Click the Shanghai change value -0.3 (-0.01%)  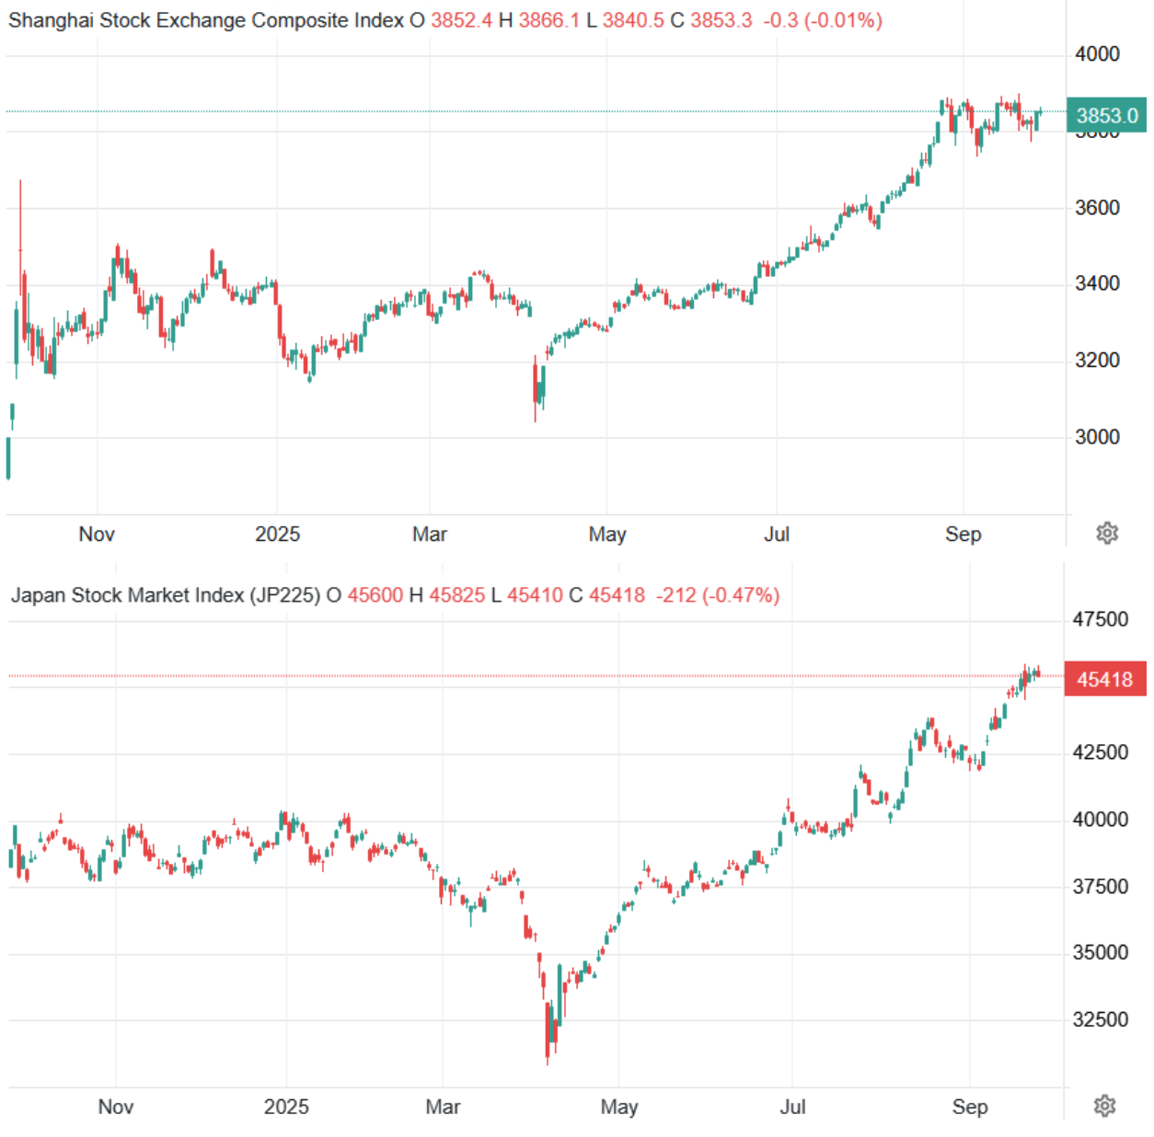tap(823, 20)
